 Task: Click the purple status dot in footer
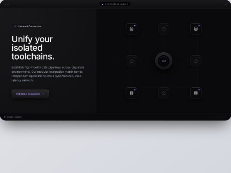pos(5,117)
